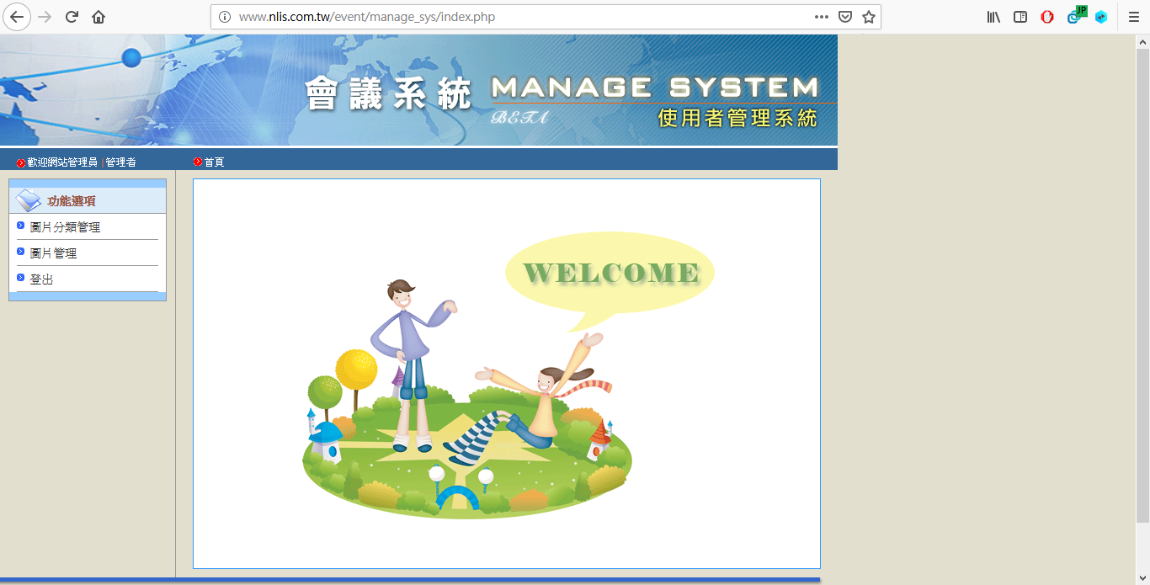Save page to Pocket icon
1150x585 pixels.
[845, 17]
